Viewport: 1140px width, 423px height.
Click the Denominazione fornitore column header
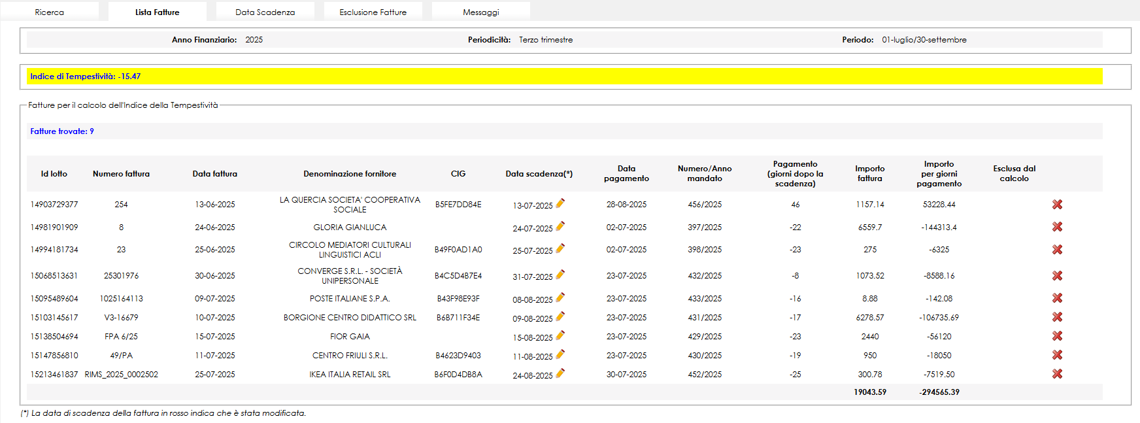pyautogui.click(x=350, y=174)
